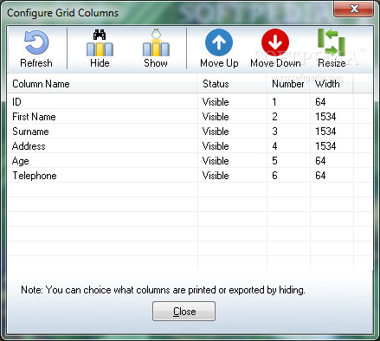Select the Age row
This screenshot has width=380, height=341.
pos(190,161)
